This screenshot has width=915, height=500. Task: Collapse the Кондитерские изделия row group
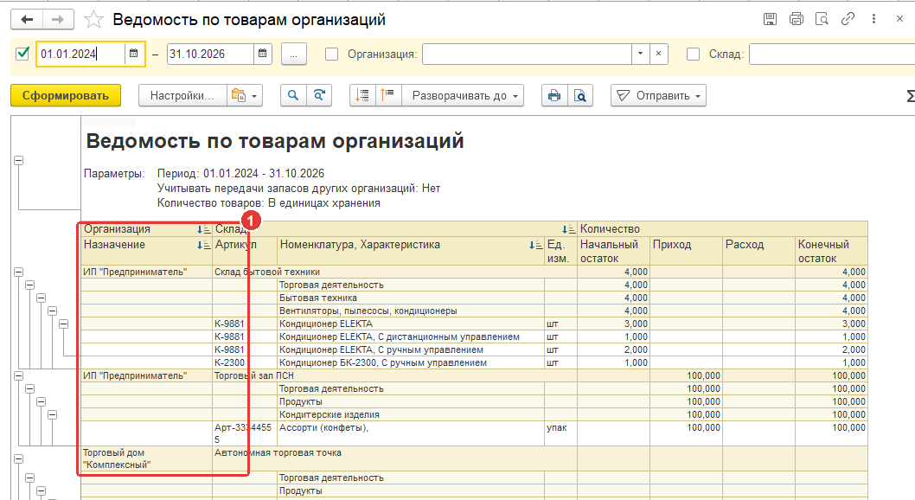(x=52, y=415)
